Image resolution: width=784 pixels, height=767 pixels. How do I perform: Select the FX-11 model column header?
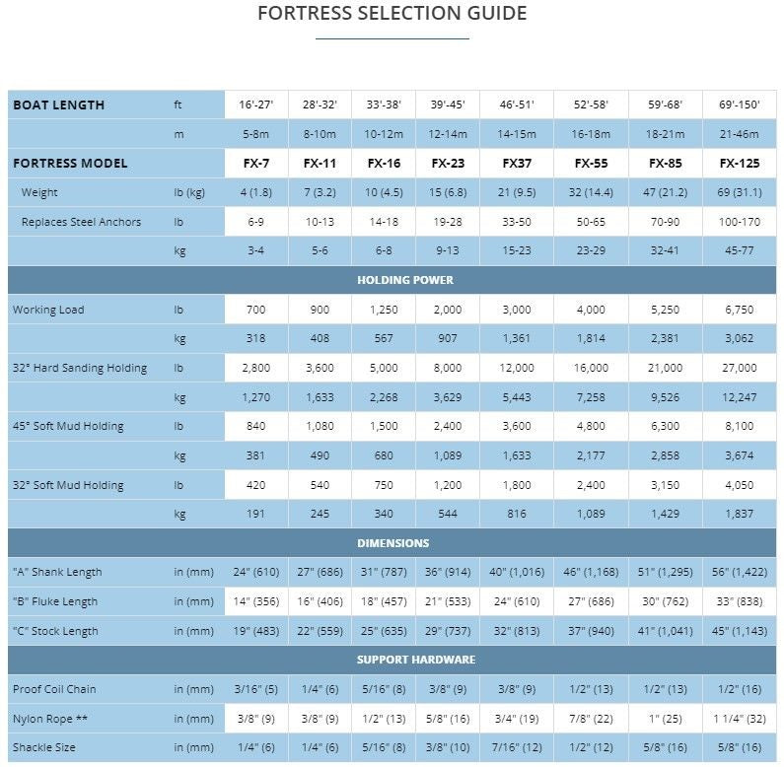[x=320, y=164]
